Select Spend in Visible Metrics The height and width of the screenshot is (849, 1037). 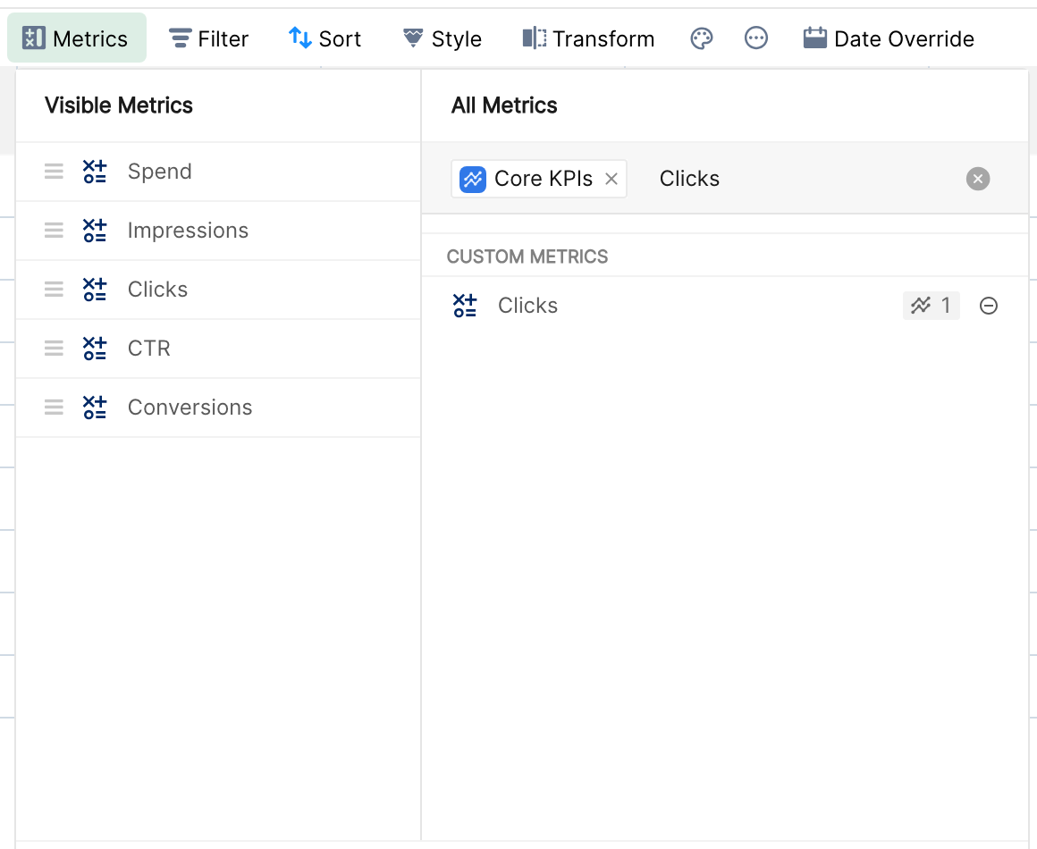(x=218, y=172)
